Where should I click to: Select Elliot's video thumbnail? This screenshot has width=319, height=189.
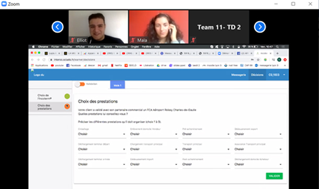coord(98,27)
